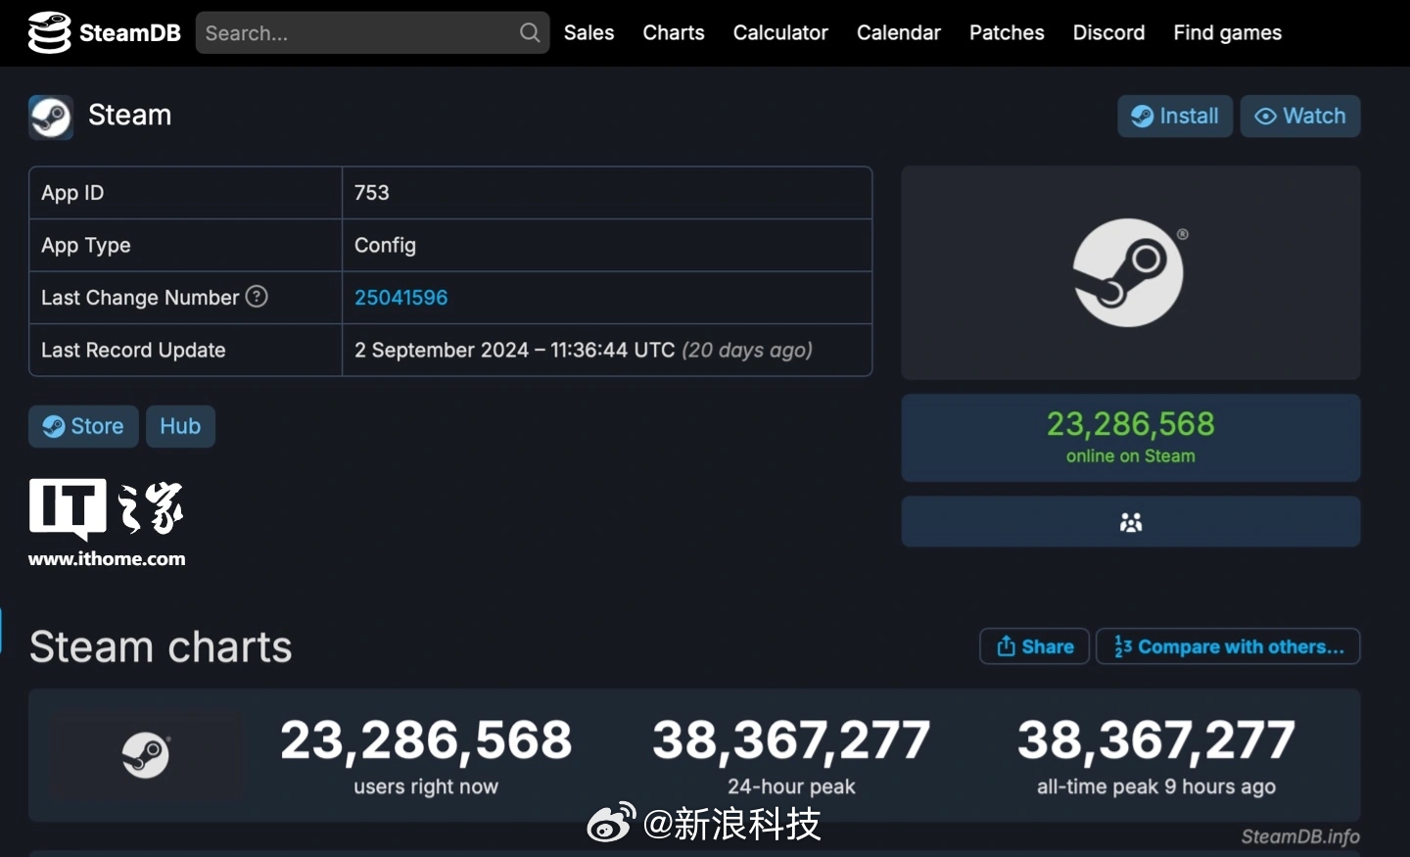Open the Hub button

pyautogui.click(x=180, y=426)
